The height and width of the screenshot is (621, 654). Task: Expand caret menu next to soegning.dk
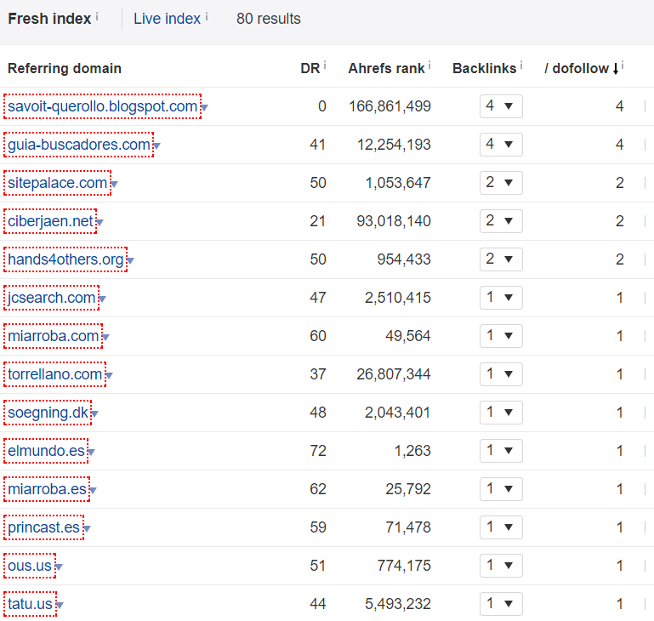pos(95,414)
